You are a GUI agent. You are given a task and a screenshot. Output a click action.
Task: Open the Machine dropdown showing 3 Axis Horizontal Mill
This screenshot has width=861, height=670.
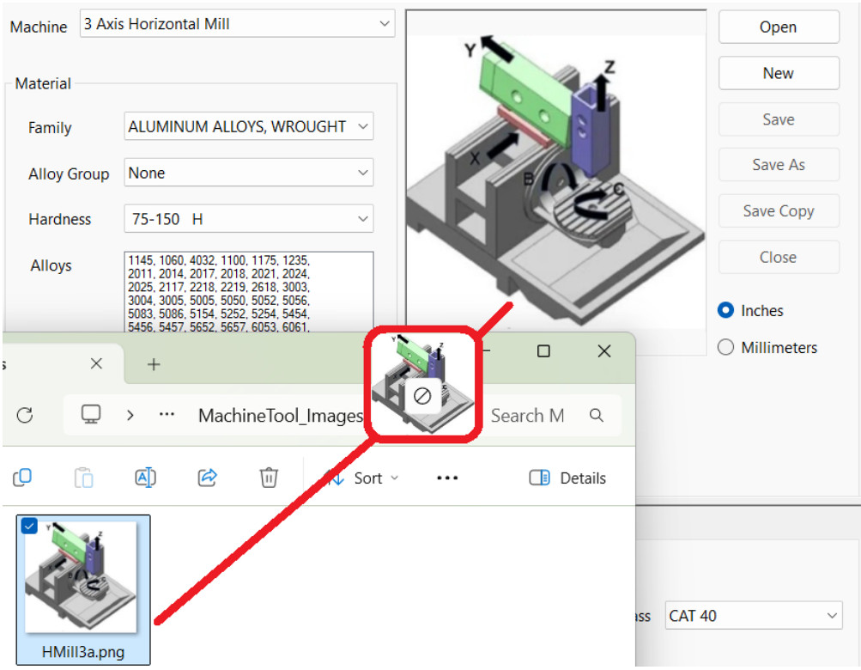(237, 24)
